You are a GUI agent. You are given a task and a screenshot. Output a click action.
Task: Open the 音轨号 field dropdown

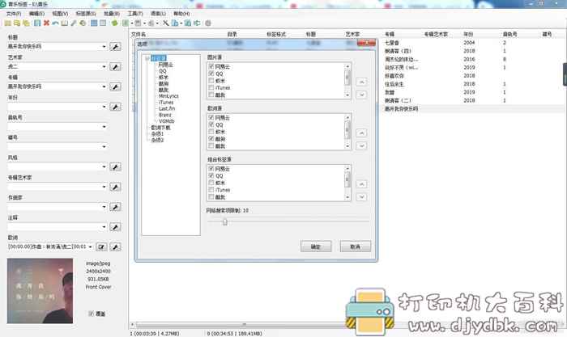pos(104,127)
